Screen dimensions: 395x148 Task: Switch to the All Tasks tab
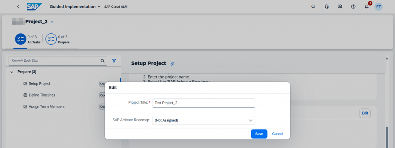(28, 39)
